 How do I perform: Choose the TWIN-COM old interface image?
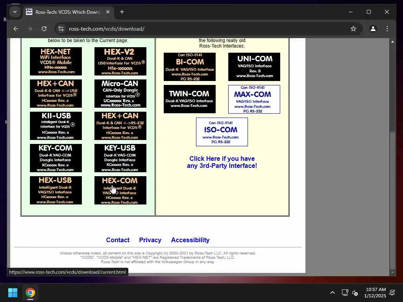(x=190, y=99)
